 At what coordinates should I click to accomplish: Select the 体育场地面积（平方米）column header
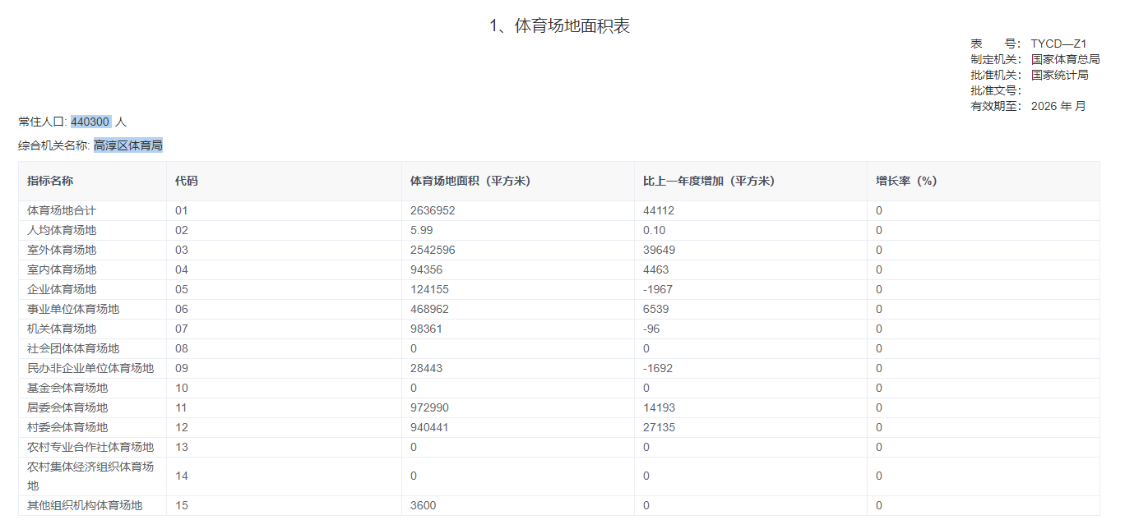tap(475, 181)
